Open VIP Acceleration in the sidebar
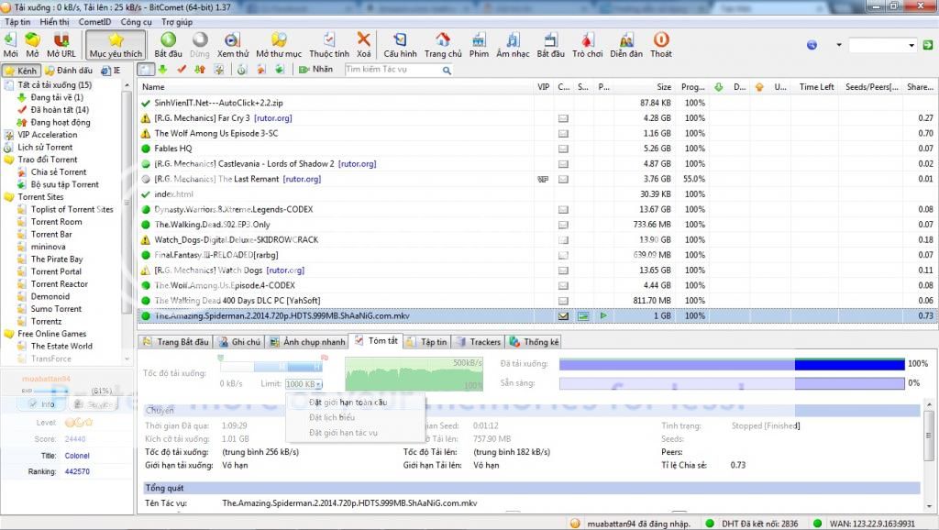This screenshot has height=530, width=939. point(48,135)
